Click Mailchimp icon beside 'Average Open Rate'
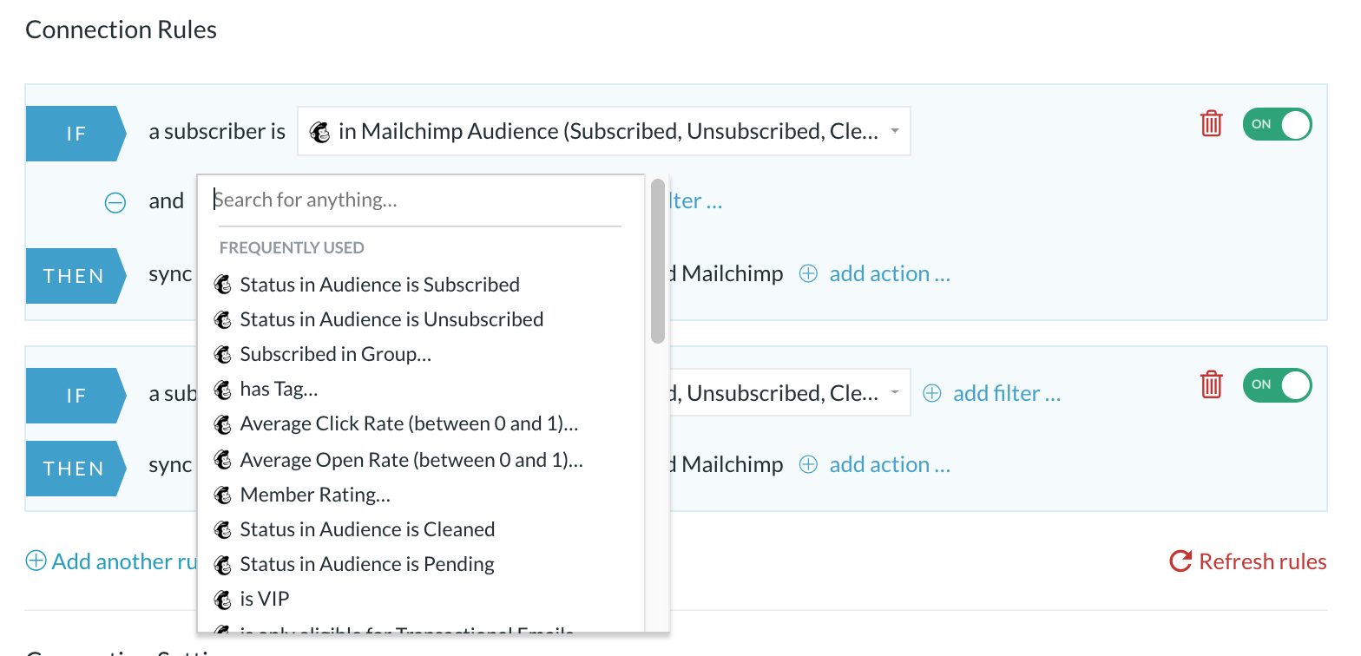The image size is (1361, 656). point(223,459)
